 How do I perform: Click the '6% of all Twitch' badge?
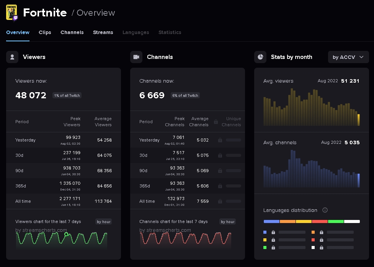point(185,95)
